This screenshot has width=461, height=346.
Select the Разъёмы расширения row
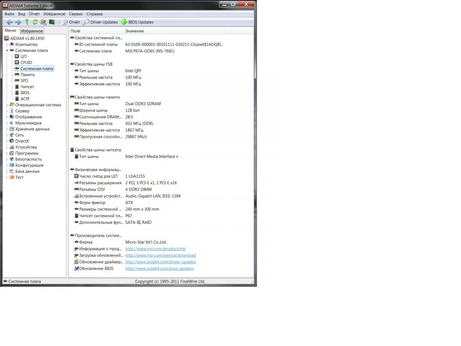[125, 183]
